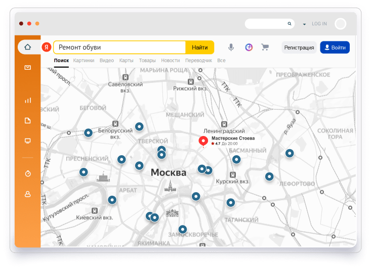Click the МАРЬИНА РОЩА district label

[163, 70]
